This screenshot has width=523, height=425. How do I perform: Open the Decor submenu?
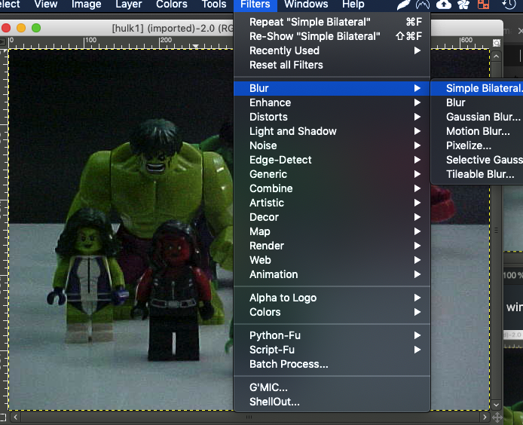(332, 217)
